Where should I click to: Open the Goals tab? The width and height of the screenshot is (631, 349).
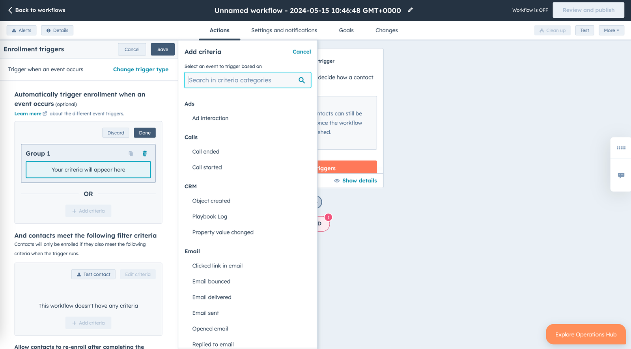346,30
